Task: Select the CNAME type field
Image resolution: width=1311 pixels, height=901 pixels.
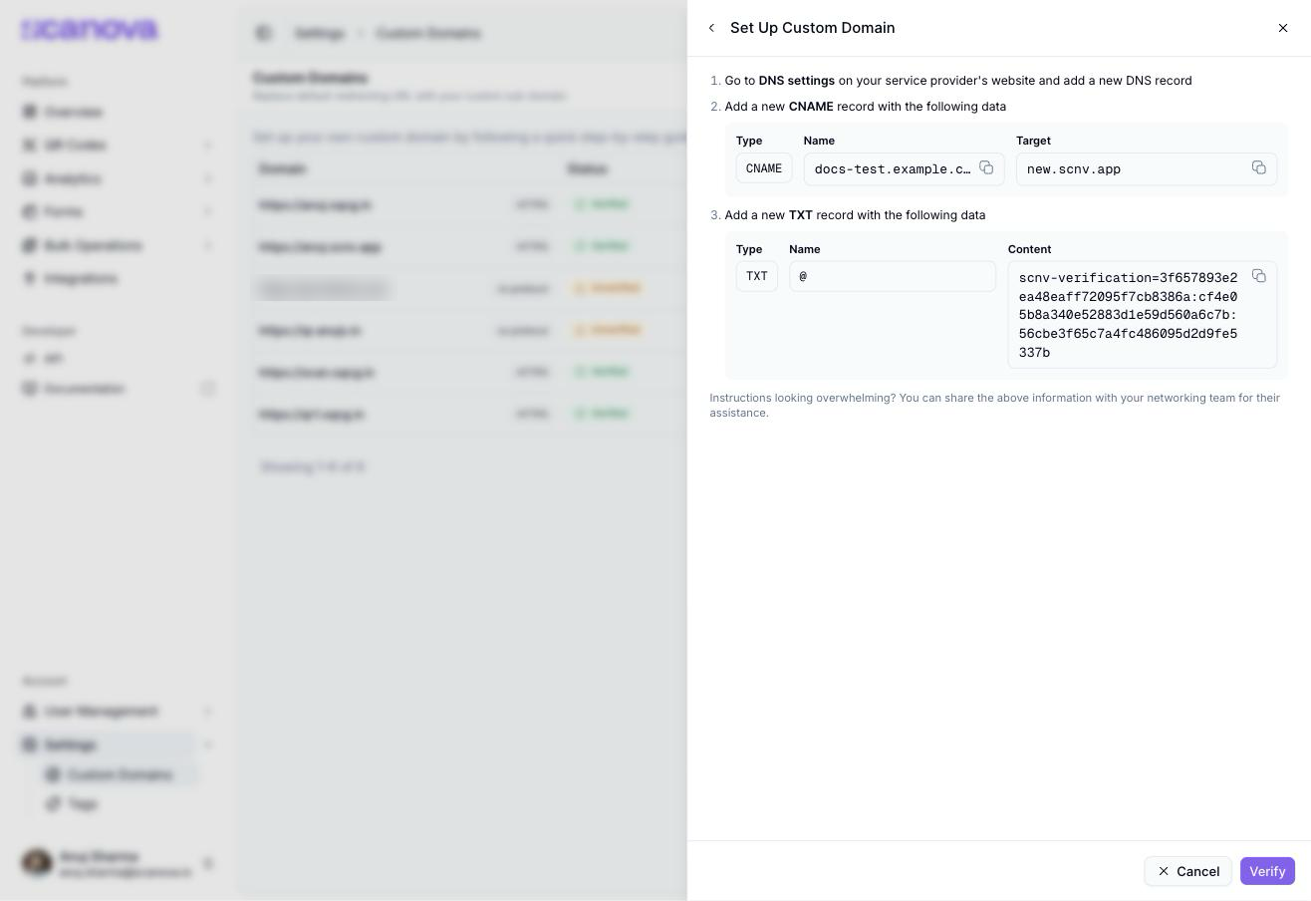Action: click(764, 168)
